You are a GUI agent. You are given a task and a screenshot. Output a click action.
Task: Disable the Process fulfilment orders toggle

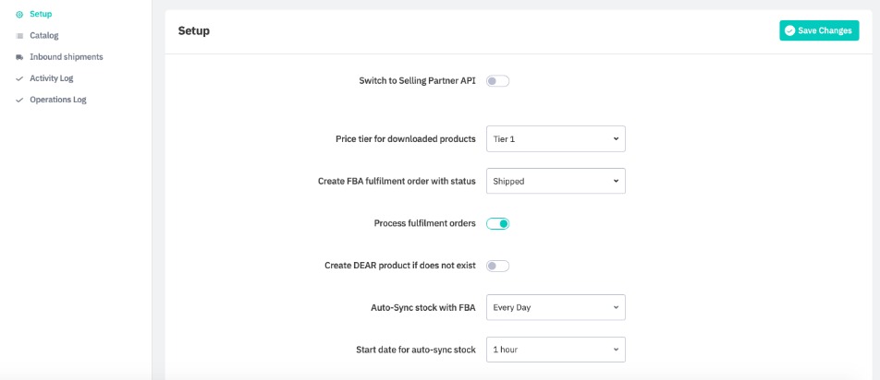pyautogui.click(x=497, y=223)
